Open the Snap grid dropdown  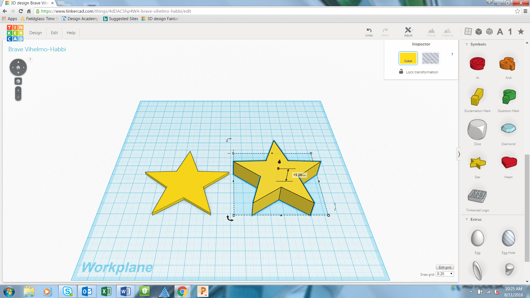[x=445, y=274]
